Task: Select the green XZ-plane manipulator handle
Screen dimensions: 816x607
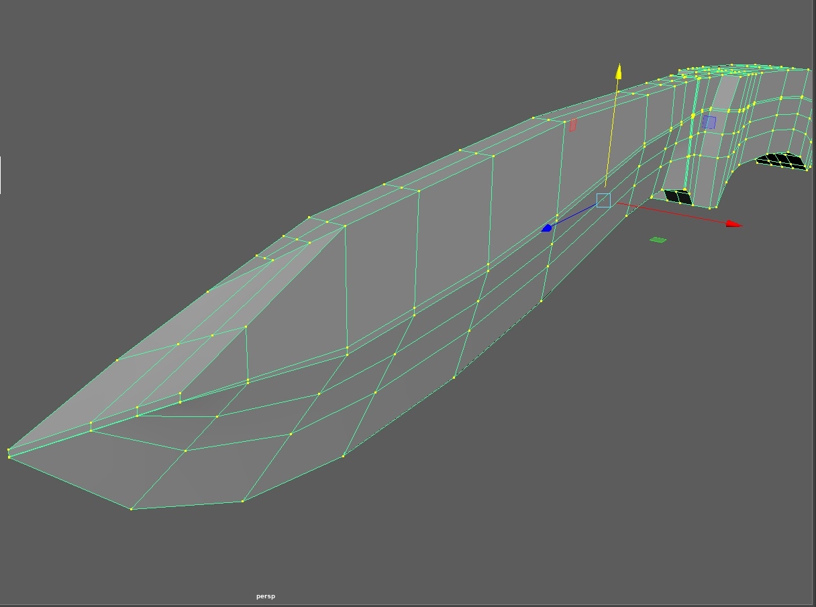Action: [x=658, y=240]
